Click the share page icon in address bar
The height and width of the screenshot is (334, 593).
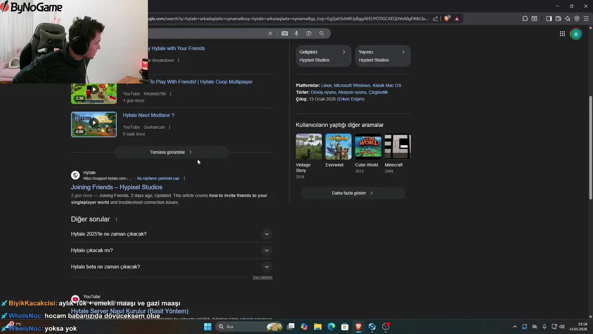(x=435, y=19)
